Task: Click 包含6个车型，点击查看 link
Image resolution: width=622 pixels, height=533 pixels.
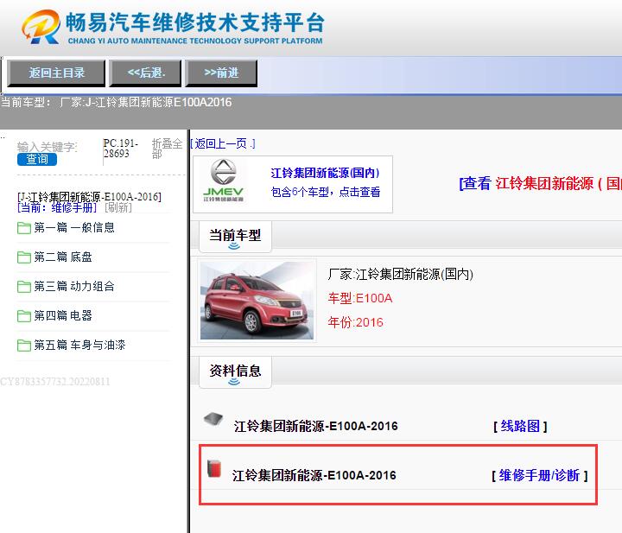Action: pyautogui.click(x=326, y=192)
